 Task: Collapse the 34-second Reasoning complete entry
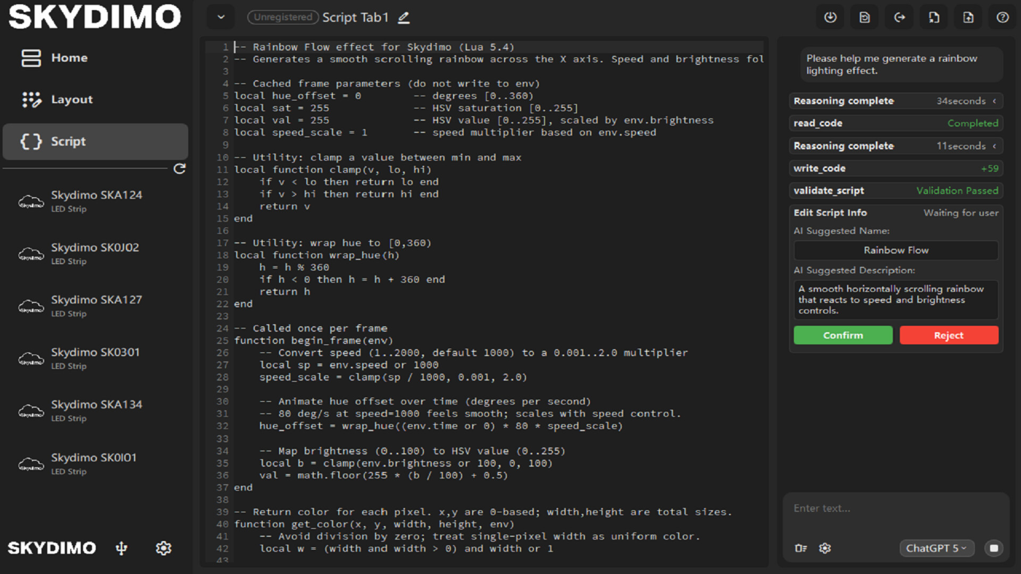995,101
